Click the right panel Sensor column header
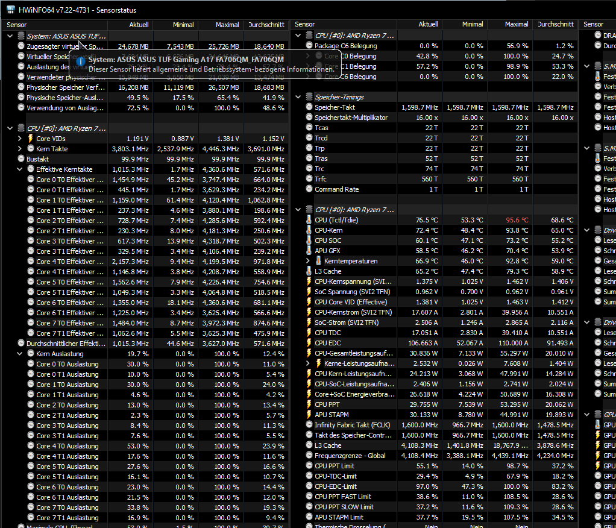This screenshot has width=616, height=528. 597,24
